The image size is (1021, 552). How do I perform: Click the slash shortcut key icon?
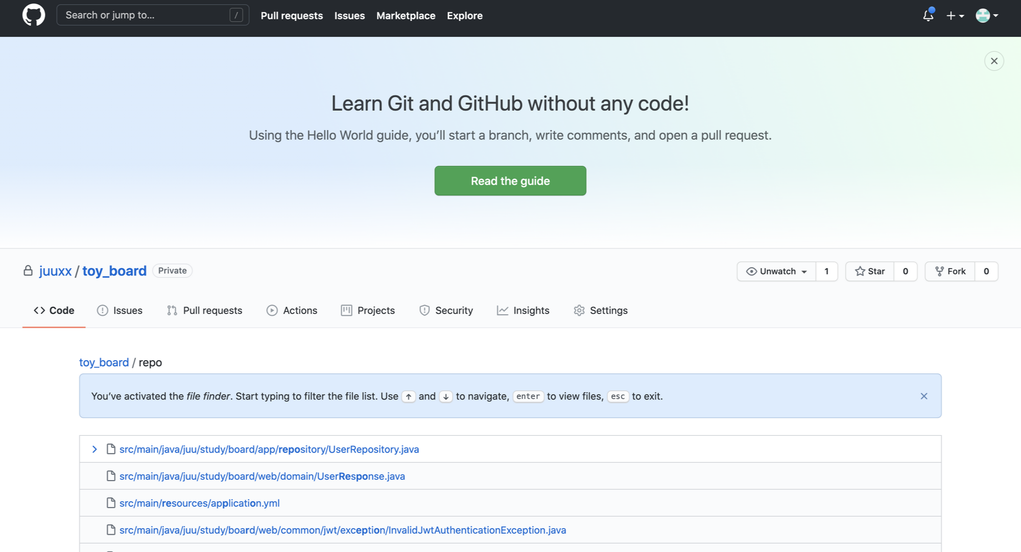click(236, 15)
